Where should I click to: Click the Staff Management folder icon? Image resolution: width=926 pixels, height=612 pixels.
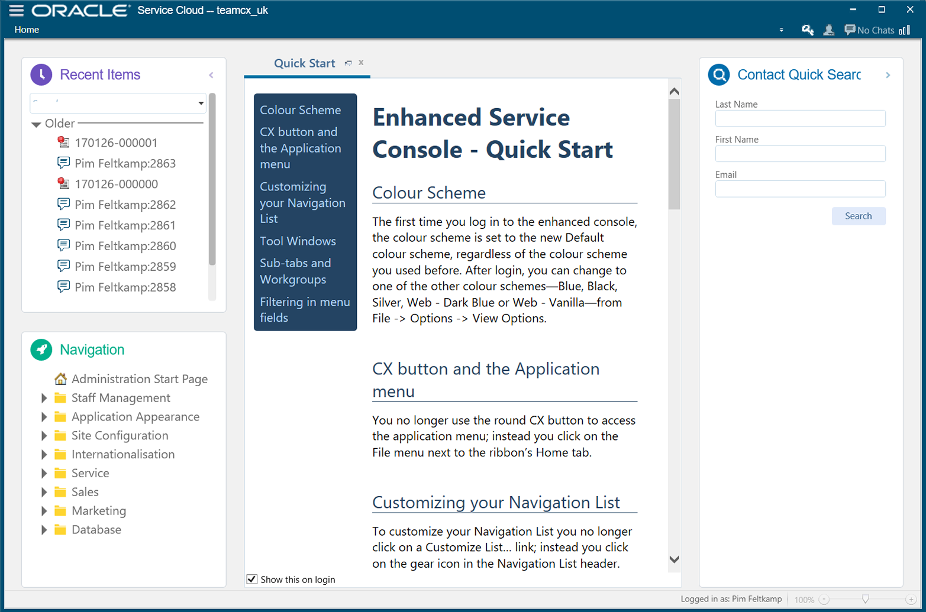(60, 398)
